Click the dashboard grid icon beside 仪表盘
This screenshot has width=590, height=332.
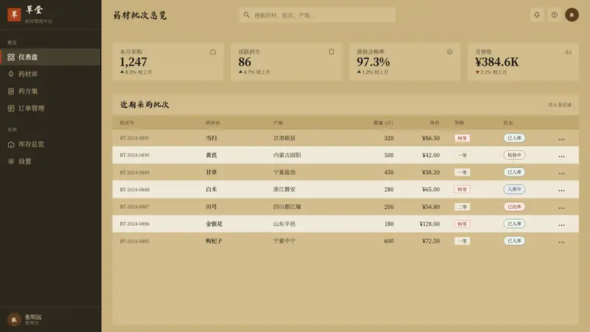[11, 58]
